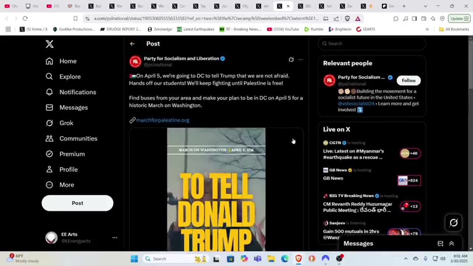Open Microsoft Edge from taskbar
This screenshot has height=266, width=473.
[x=285, y=259]
